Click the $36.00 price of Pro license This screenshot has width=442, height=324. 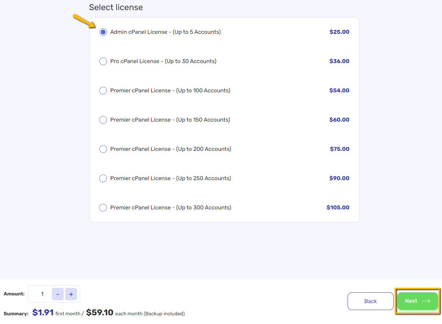click(339, 61)
